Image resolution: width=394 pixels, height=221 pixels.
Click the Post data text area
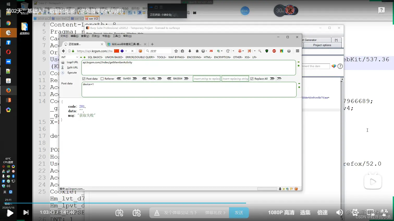pyautogui.click(x=189, y=90)
